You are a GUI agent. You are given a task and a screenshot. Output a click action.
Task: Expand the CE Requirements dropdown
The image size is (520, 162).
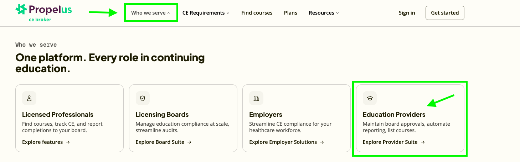click(206, 13)
